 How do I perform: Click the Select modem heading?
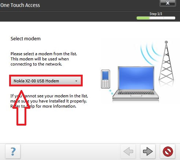point(26,38)
